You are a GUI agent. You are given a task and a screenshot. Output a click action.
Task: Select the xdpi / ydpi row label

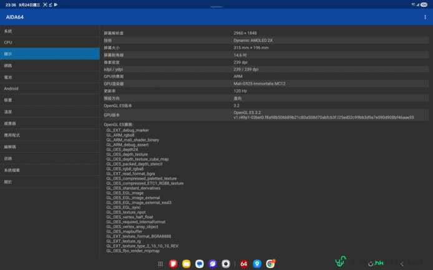click(113, 69)
